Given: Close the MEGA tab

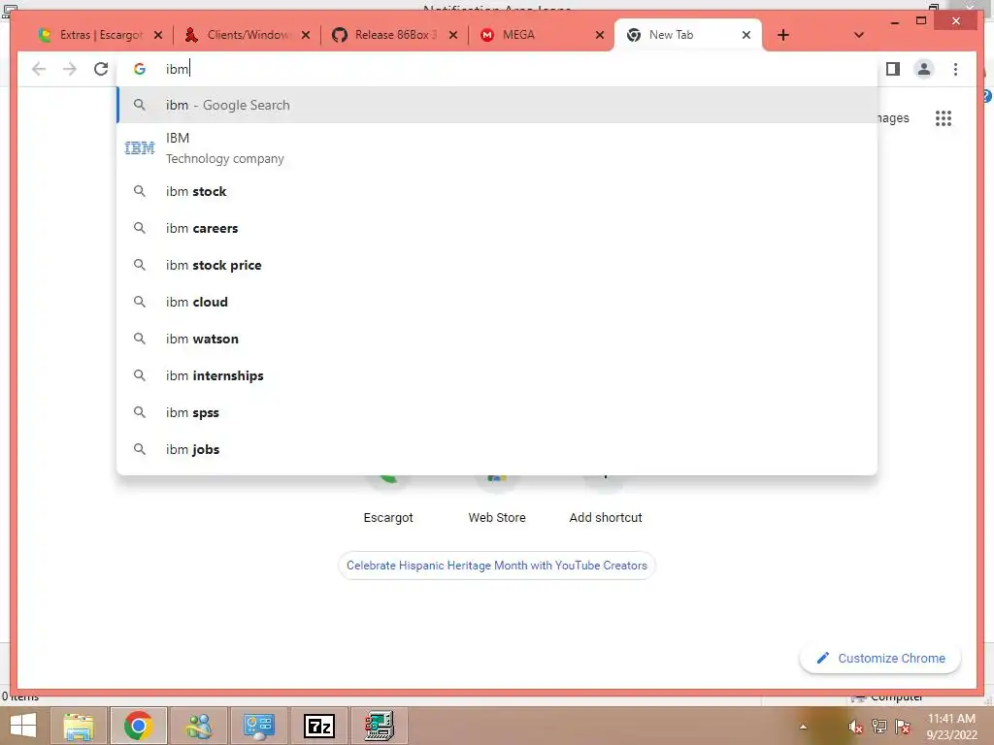Looking at the screenshot, I should 600,35.
